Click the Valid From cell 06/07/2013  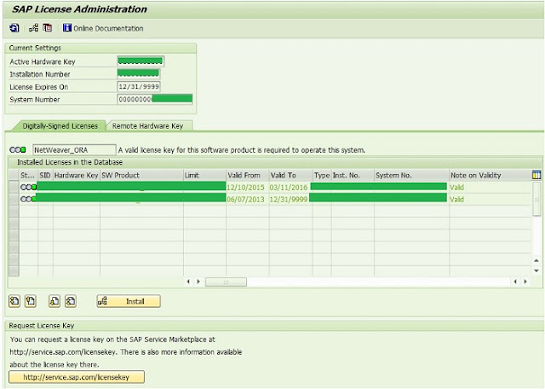(246, 200)
